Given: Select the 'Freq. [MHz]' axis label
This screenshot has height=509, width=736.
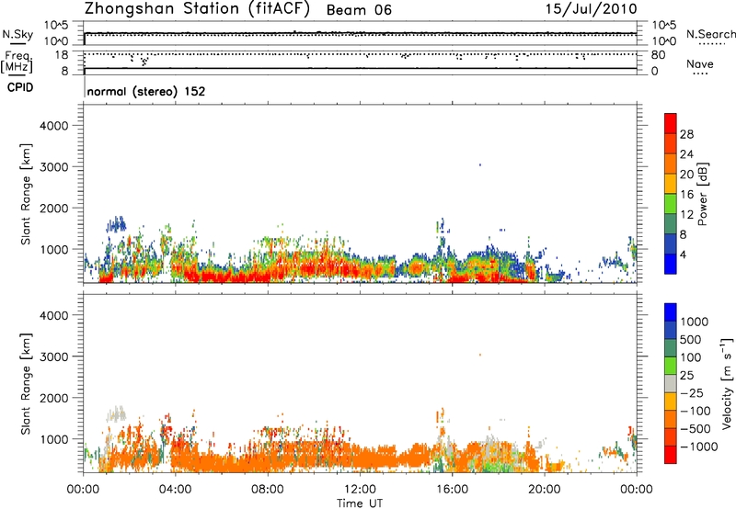Looking at the screenshot, I should [17, 62].
